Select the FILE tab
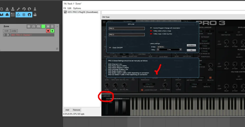Screen dimensions: 245x127 click(x=144, y=21)
